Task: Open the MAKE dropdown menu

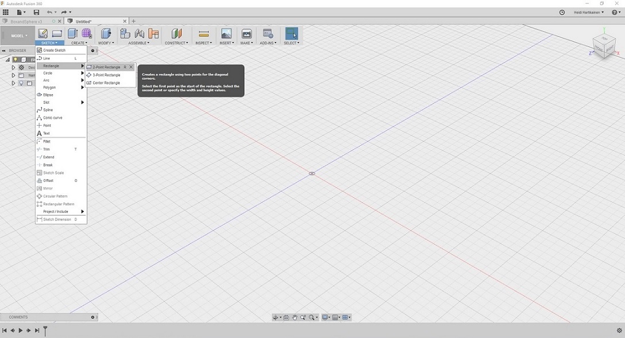Action: coord(246,42)
